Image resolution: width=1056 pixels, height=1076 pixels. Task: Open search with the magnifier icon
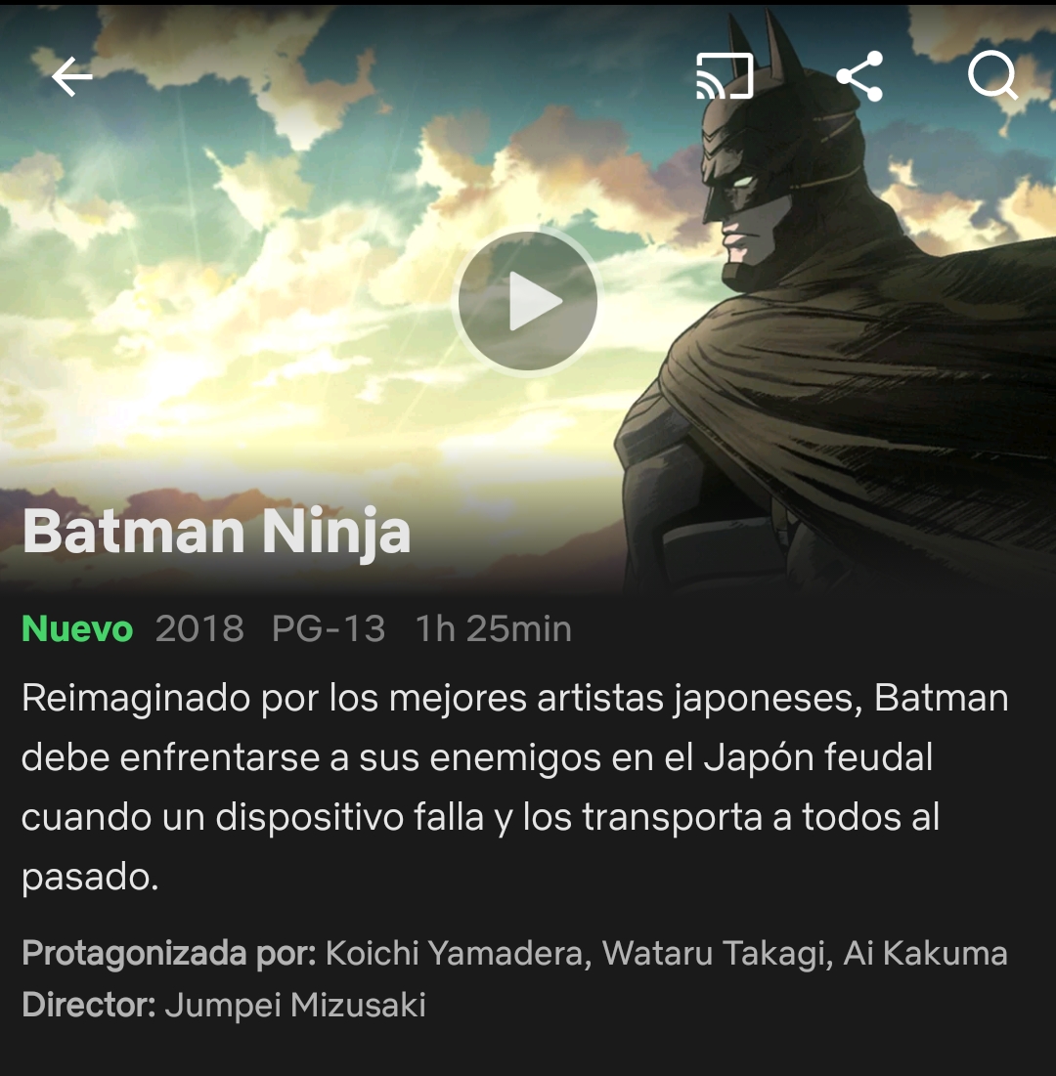point(992,76)
